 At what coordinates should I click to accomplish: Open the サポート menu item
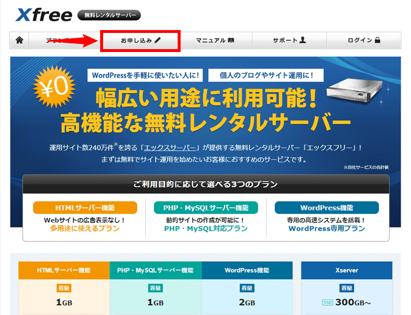pyautogui.click(x=289, y=40)
